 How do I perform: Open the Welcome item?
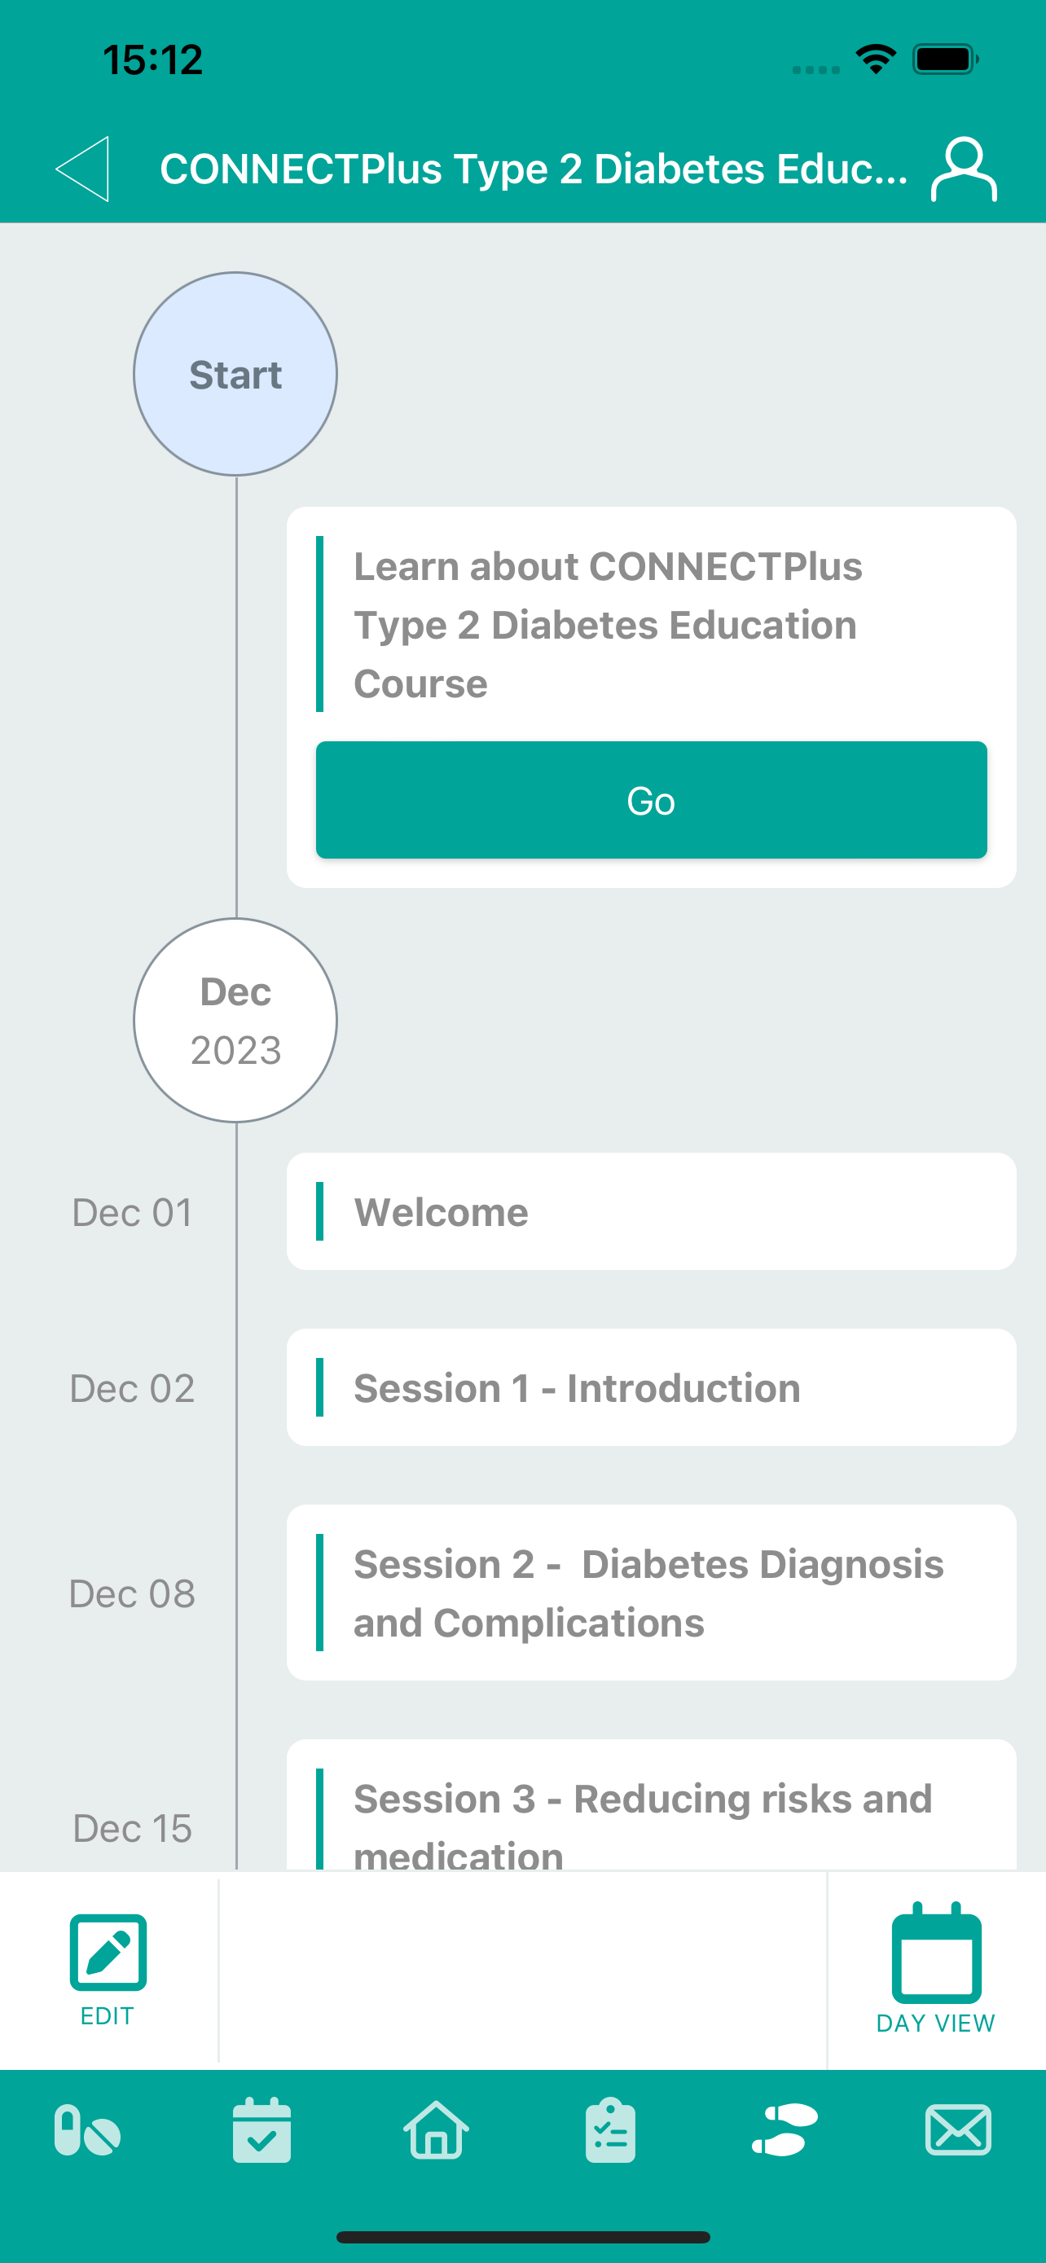[x=652, y=1211]
